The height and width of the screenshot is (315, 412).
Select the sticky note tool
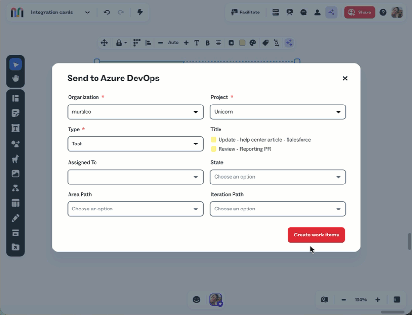click(15, 113)
